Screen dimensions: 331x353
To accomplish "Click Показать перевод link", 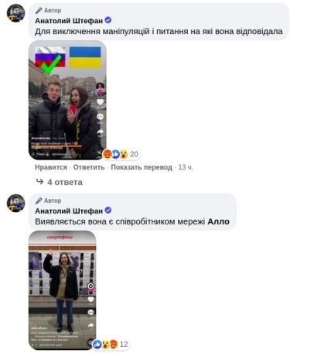I will pos(142,167).
